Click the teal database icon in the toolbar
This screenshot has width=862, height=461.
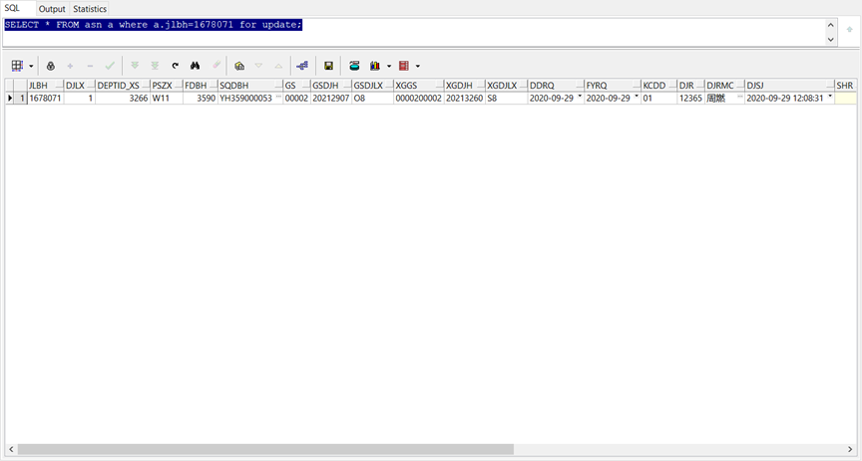coord(354,66)
